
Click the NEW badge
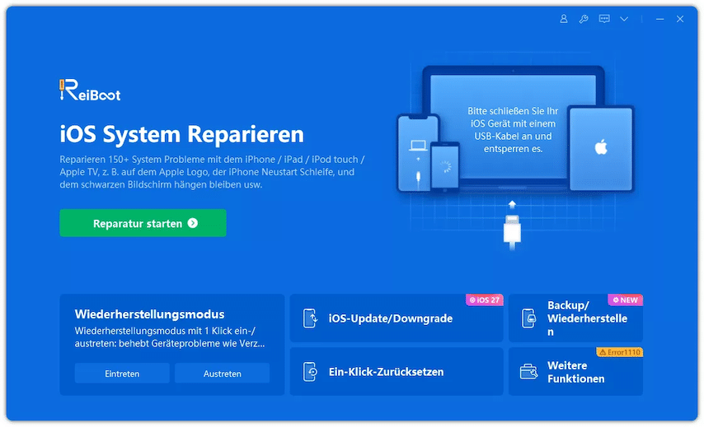(x=626, y=299)
